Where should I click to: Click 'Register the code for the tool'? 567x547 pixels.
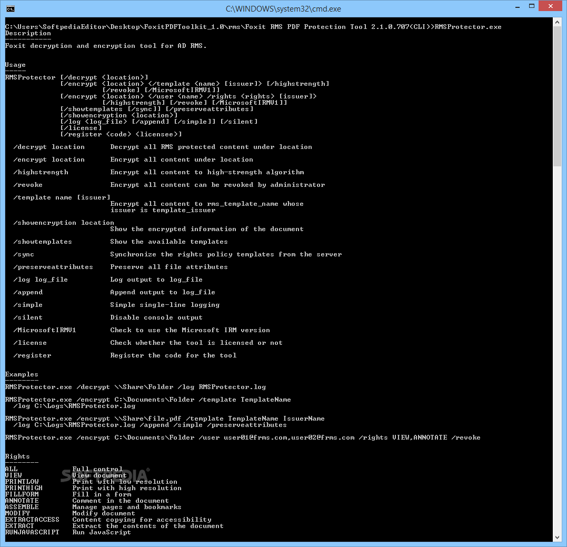click(174, 355)
